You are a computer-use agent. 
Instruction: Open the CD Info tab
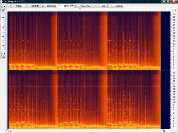(x=32, y=6)
